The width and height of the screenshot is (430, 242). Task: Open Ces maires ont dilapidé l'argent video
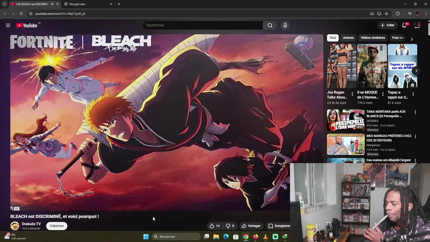click(388, 160)
